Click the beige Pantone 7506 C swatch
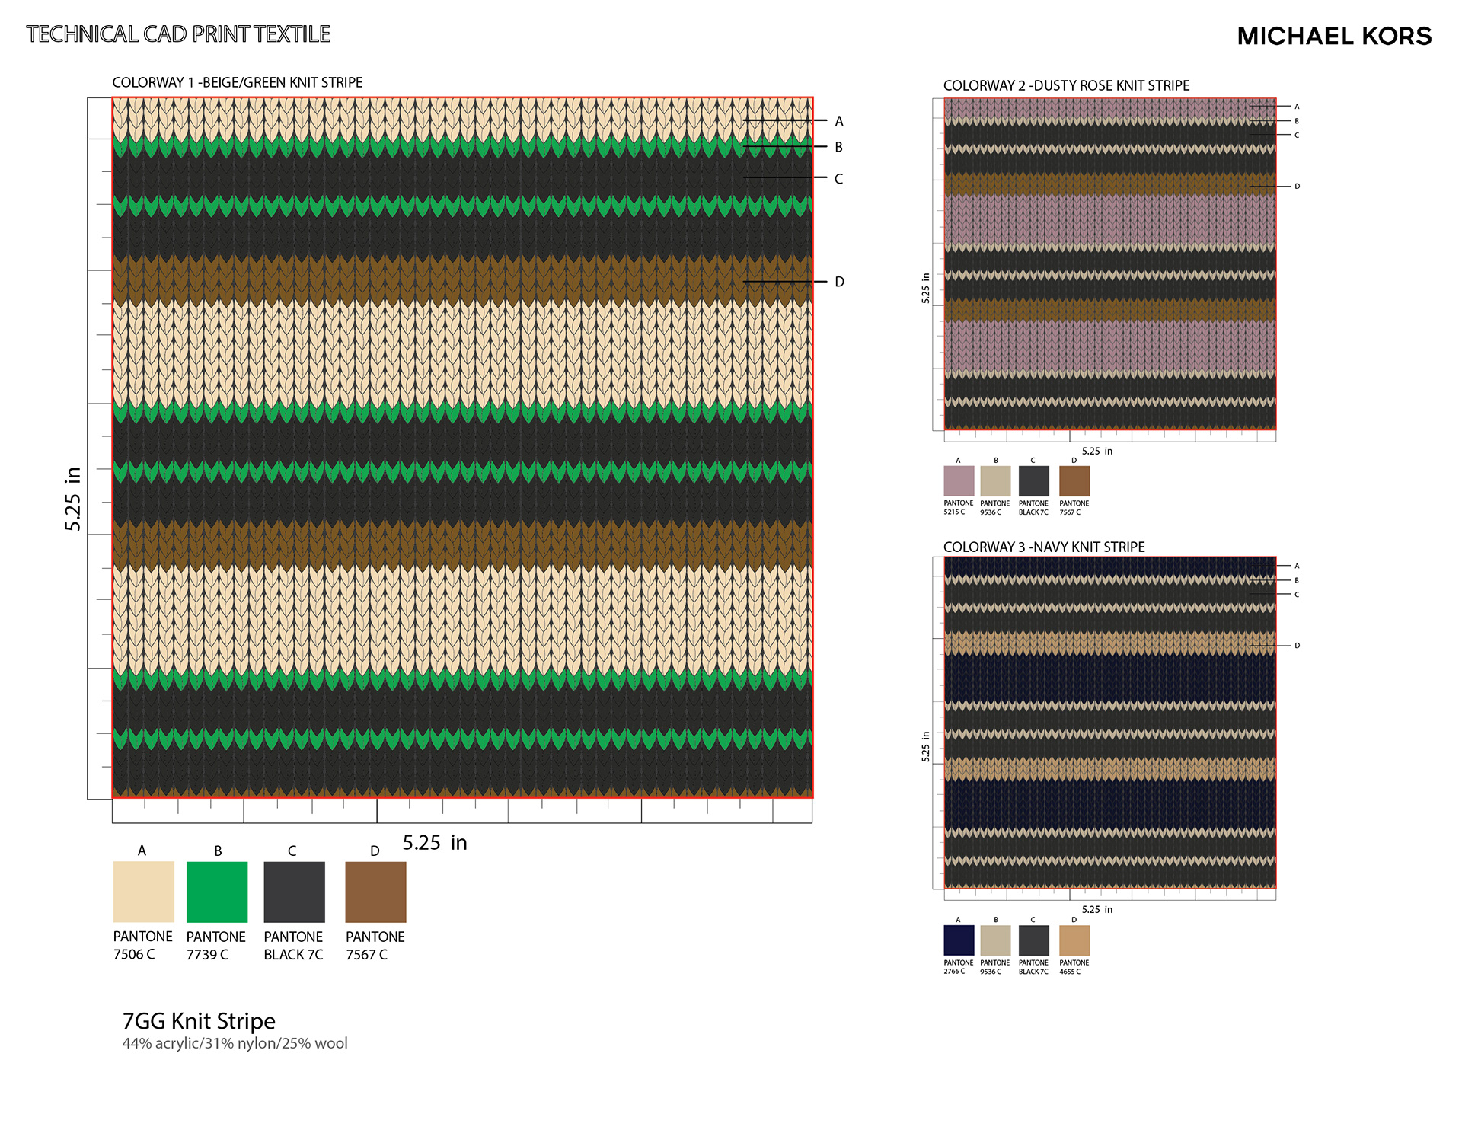1462x1130 pixels. [143, 892]
